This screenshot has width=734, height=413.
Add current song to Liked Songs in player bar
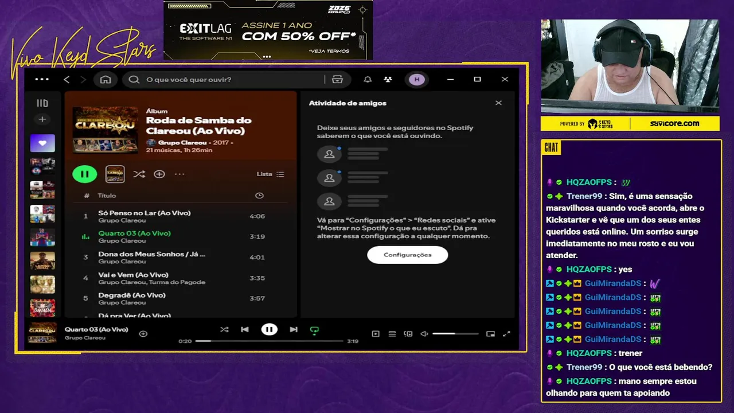point(143,334)
